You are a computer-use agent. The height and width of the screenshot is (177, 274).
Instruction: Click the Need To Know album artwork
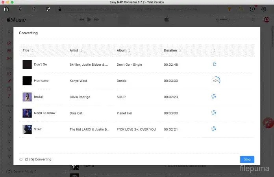27,113
